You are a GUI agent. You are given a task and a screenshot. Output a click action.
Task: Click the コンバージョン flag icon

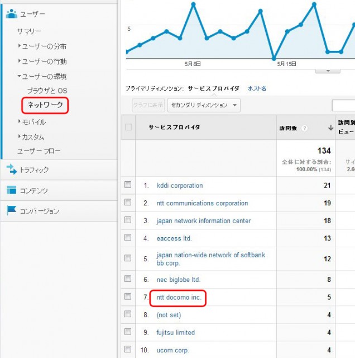point(11,210)
